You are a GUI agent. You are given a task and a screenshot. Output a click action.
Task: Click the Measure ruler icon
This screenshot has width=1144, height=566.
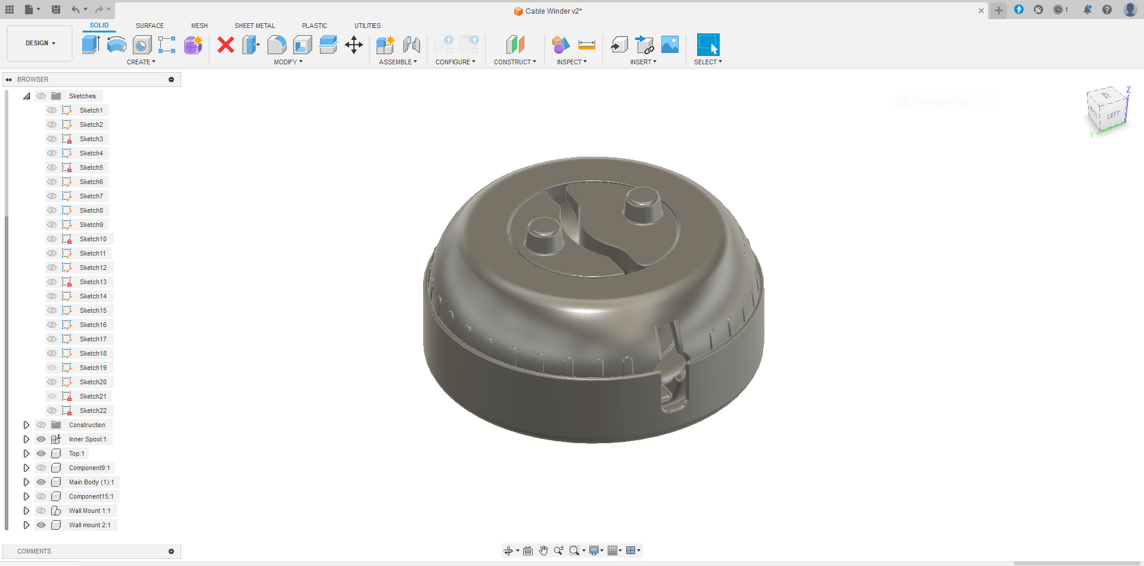tap(586, 45)
